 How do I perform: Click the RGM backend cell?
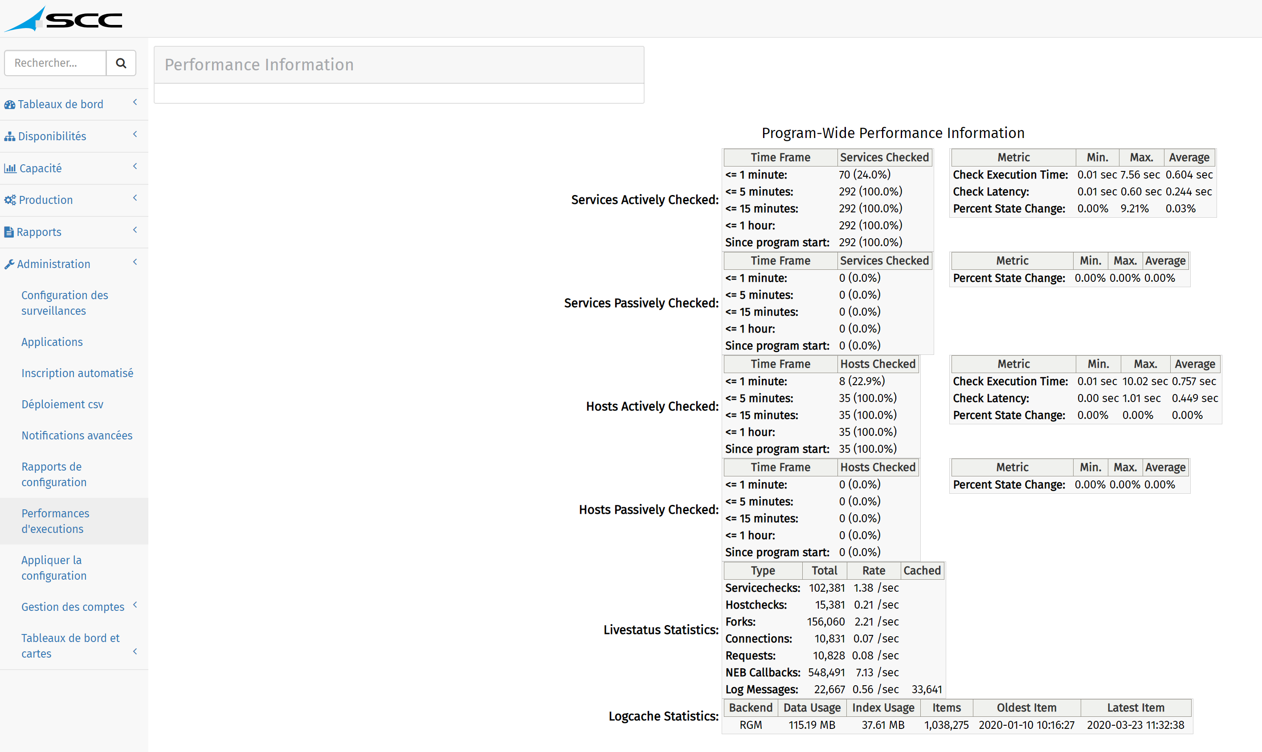[751, 725]
